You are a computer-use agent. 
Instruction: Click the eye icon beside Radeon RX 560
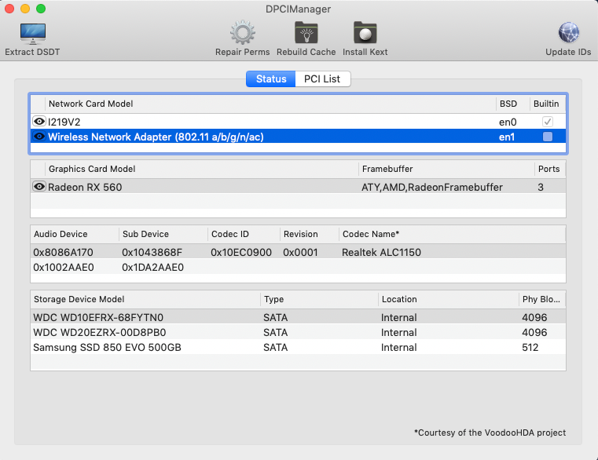click(x=39, y=187)
